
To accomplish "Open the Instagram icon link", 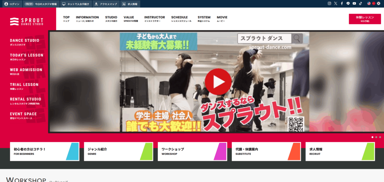I will click(330, 3).
